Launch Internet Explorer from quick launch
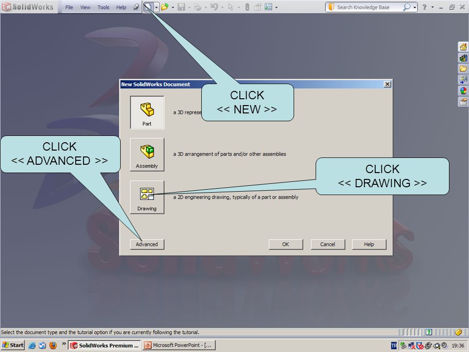 pos(32,346)
